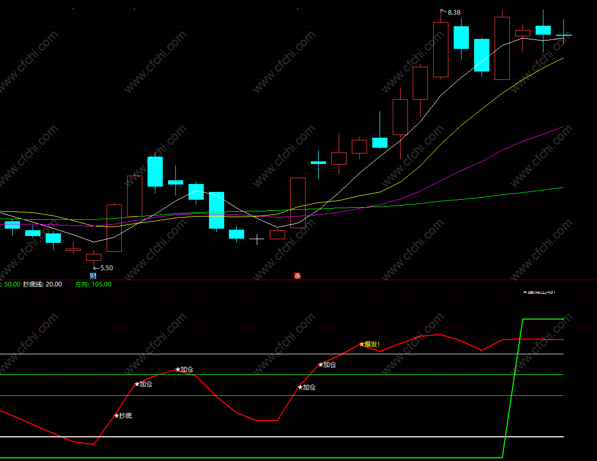Image resolution: width=597 pixels, height=461 pixels.
Task: Click the red 涨 event marker
Action: tap(297, 275)
